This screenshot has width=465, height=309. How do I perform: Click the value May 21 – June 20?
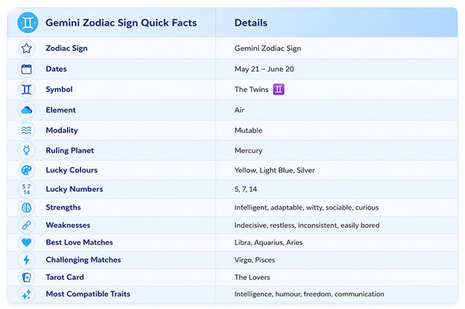click(264, 69)
